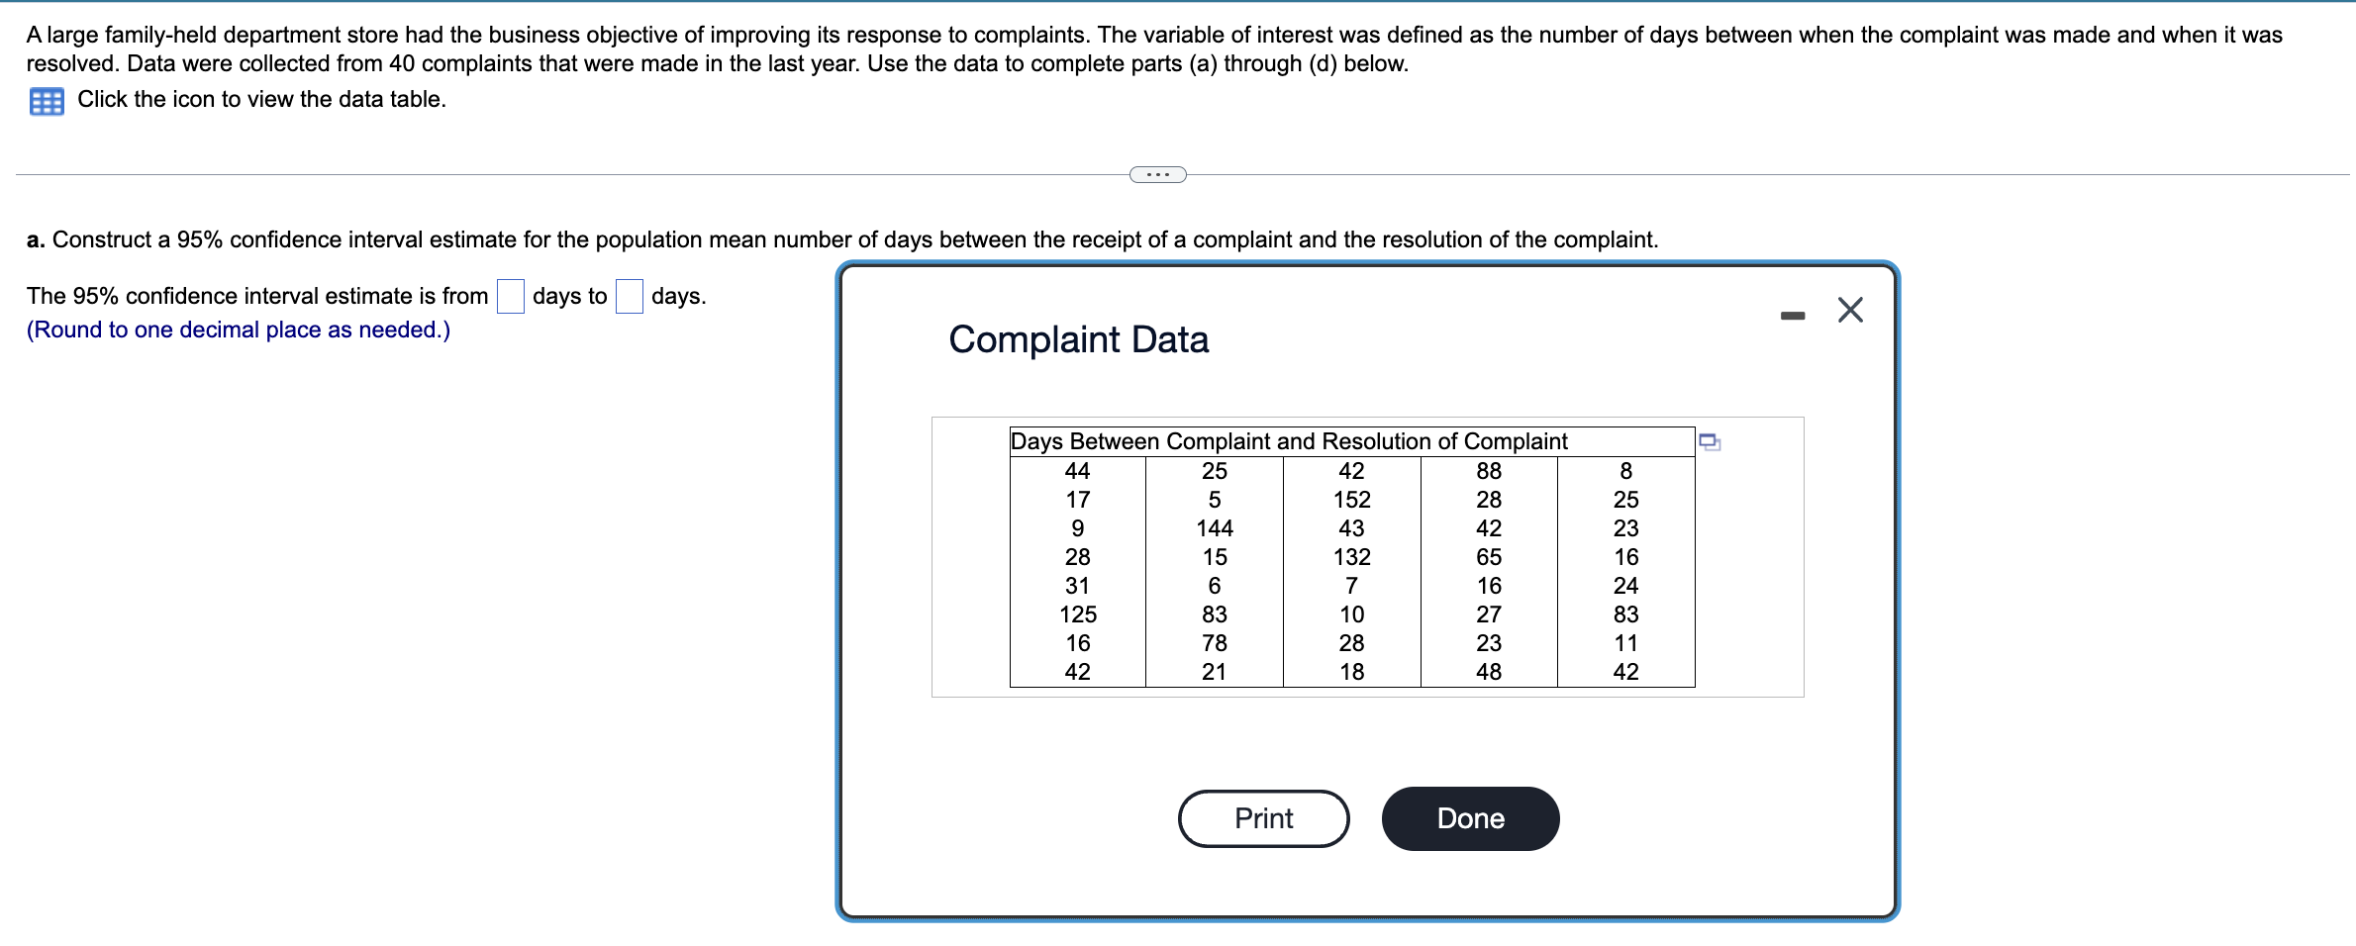This screenshot has height=946, width=2356.
Task: Click the value 144 in the second column
Action: [1214, 527]
